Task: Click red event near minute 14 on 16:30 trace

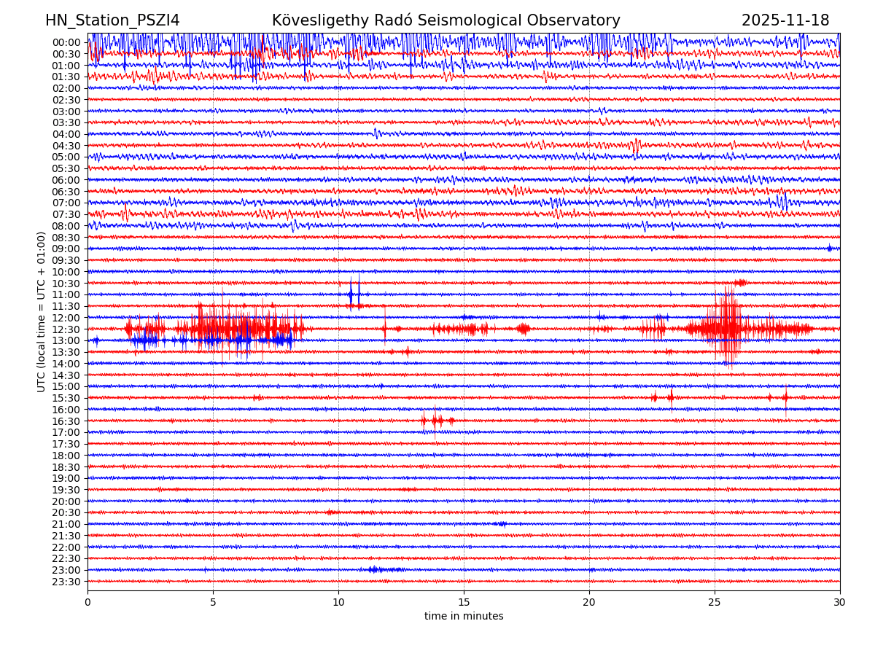Action: coord(436,421)
